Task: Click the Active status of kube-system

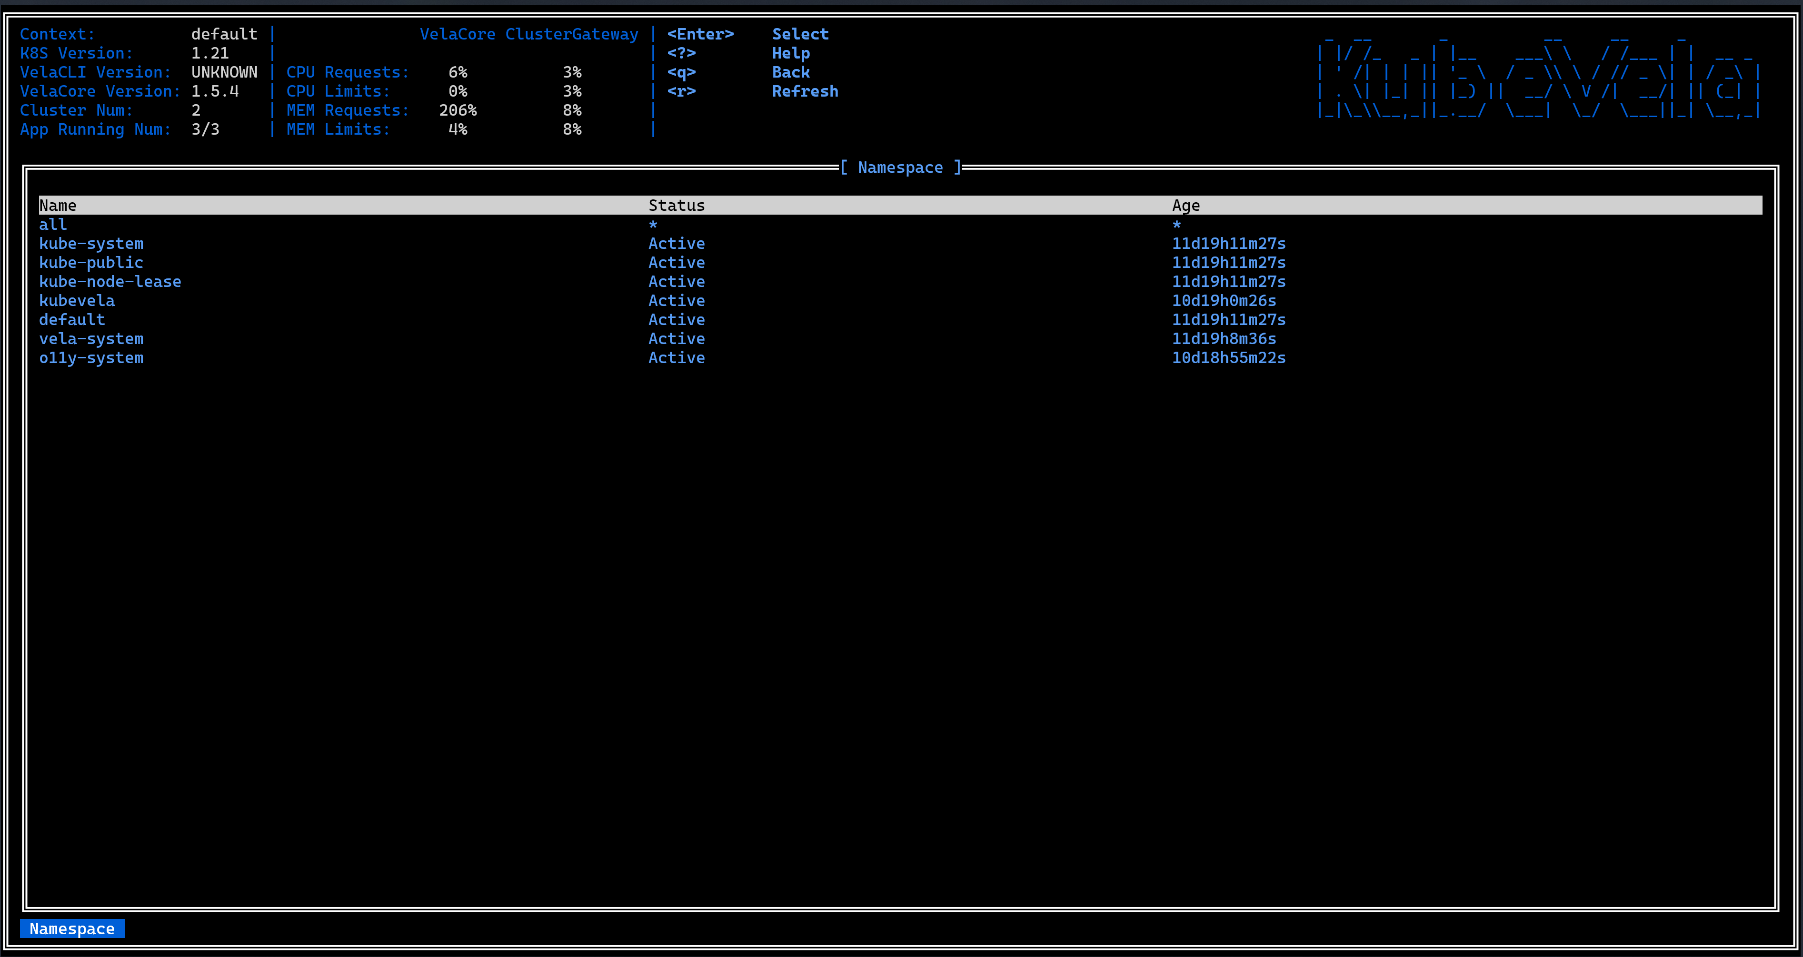Action: pos(676,244)
